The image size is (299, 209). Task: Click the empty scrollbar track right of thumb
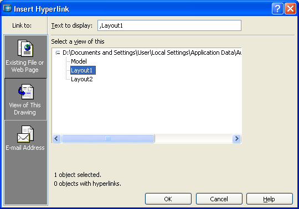click(x=194, y=138)
